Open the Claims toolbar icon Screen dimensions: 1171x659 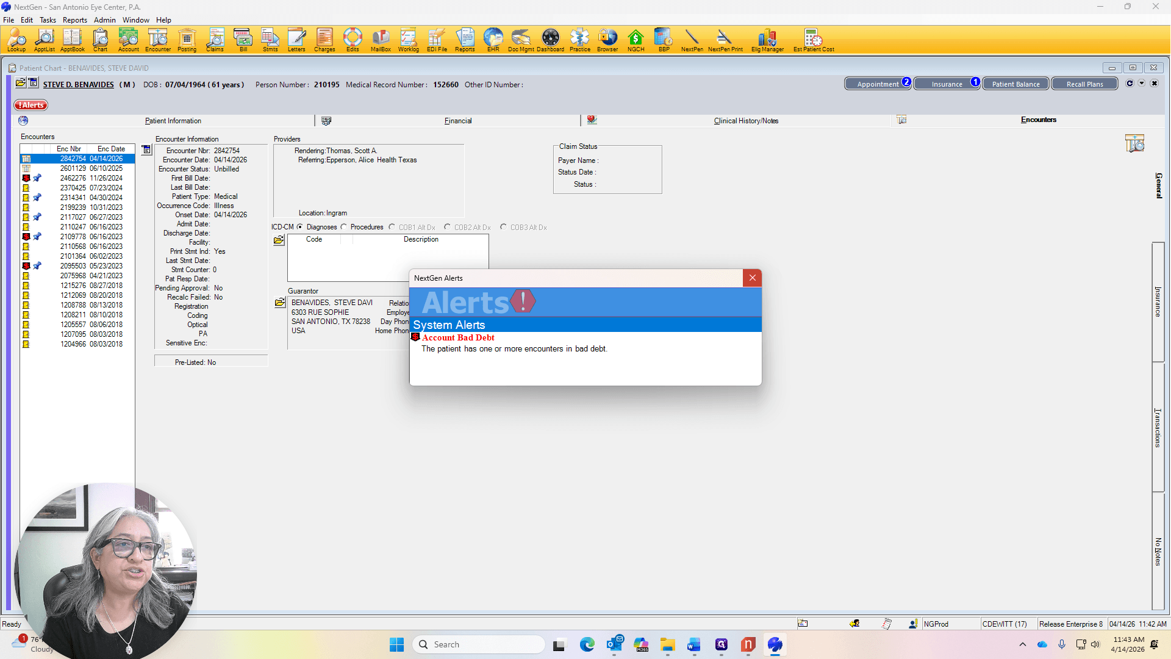coord(215,40)
